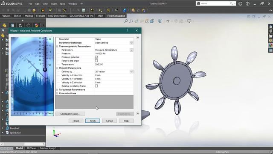Expand the Concentrations group
273x154 pixels.
[57, 93]
